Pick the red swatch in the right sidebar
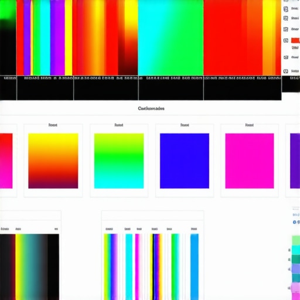Screen dimensions: 300x300 coord(295,40)
